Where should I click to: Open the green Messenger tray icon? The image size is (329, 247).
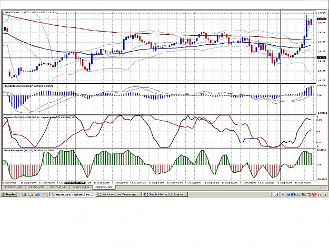pos(298,195)
